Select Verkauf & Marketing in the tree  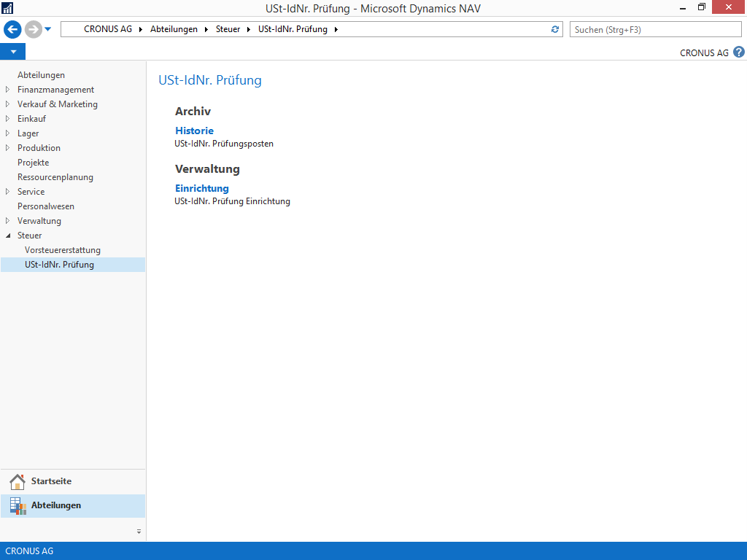pyautogui.click(x=58, y=104)
